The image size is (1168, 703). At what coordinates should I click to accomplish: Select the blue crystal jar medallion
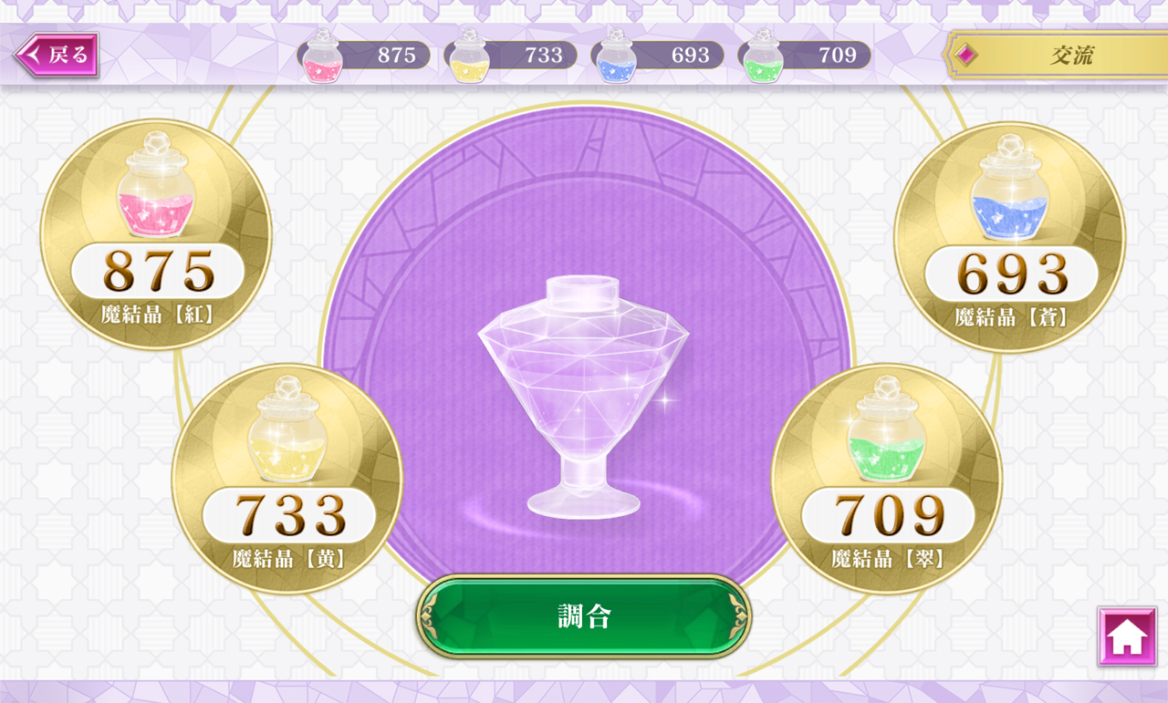[x=1009, y=237]
